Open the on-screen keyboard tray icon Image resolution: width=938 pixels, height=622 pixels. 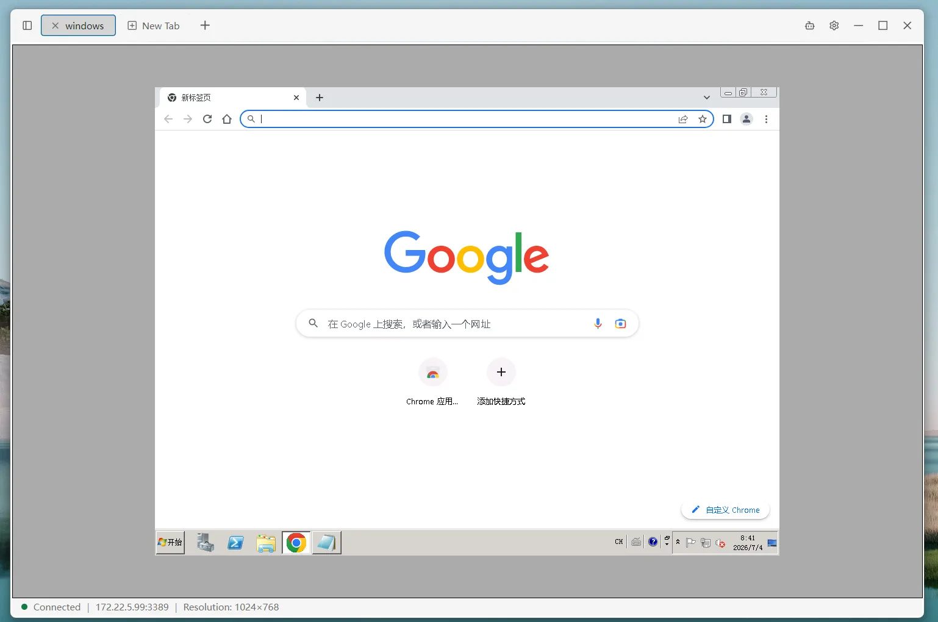click(x=636, y=542)
